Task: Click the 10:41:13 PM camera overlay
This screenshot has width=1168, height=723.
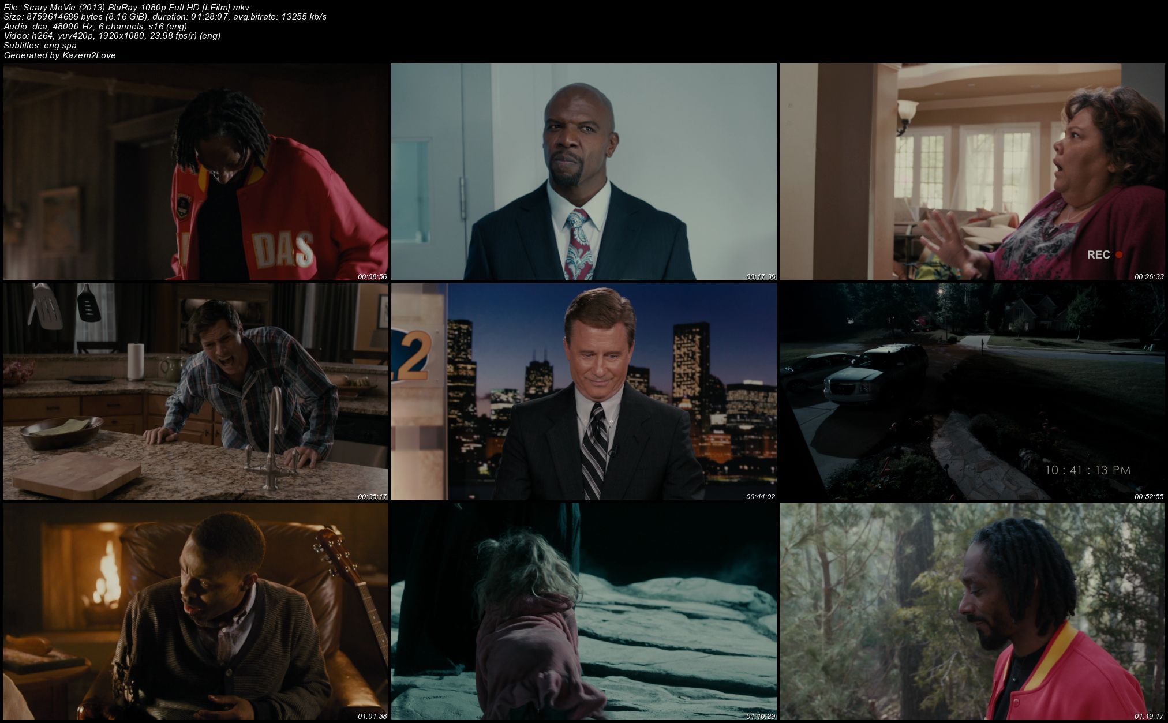Action: (1088, 470)
